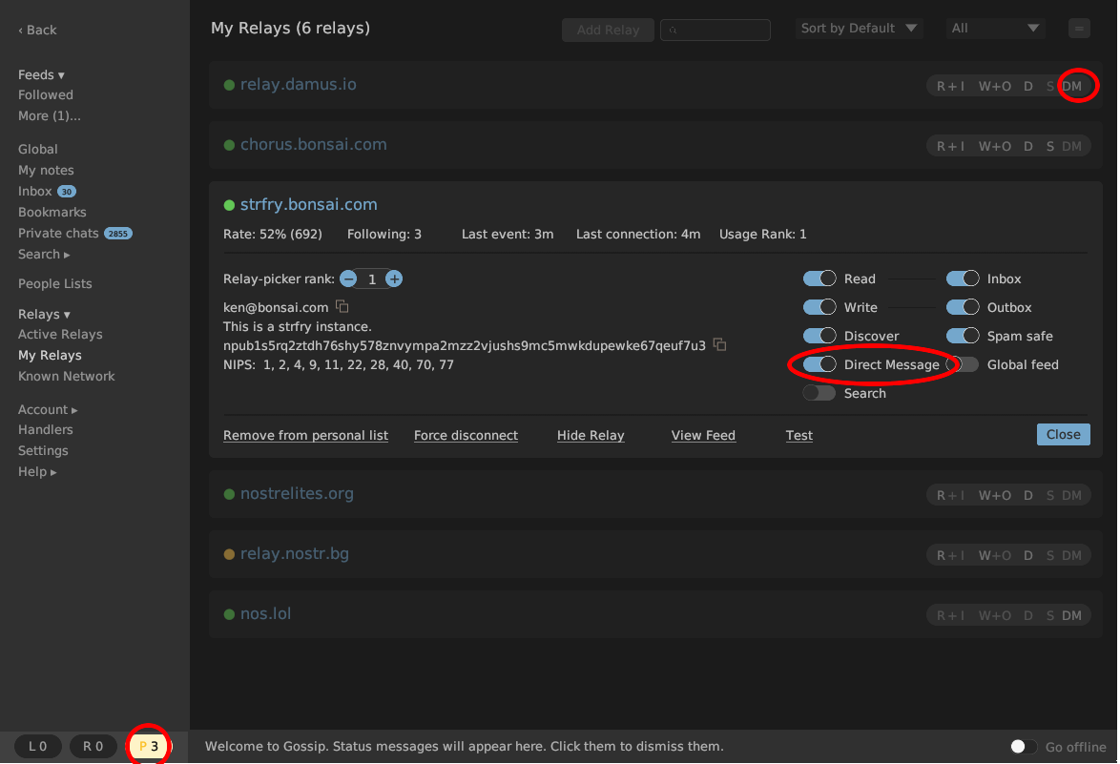
Task: Expand the Search submenu in sidebar
Action: tap(44, 255)
